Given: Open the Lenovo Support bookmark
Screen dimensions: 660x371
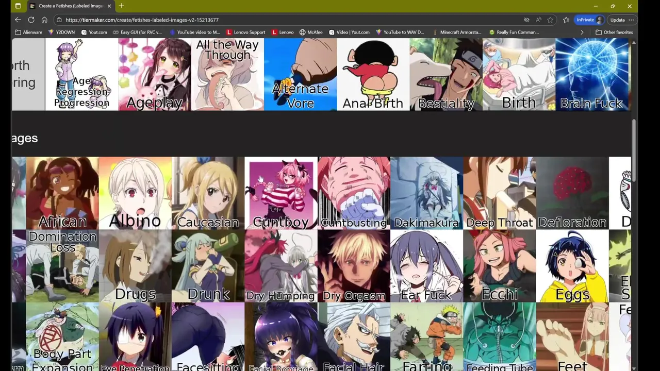Looking at the screenshot, I should (246, 32).
